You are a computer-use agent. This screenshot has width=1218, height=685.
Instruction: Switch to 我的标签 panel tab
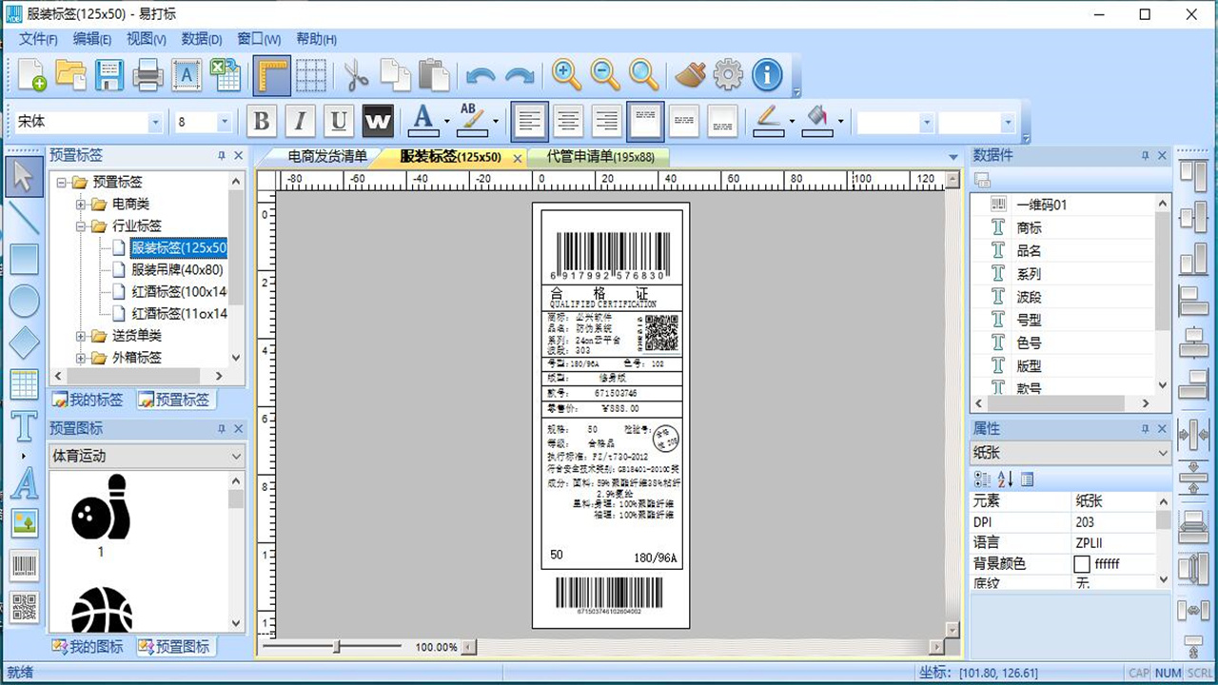coord(88,400)
